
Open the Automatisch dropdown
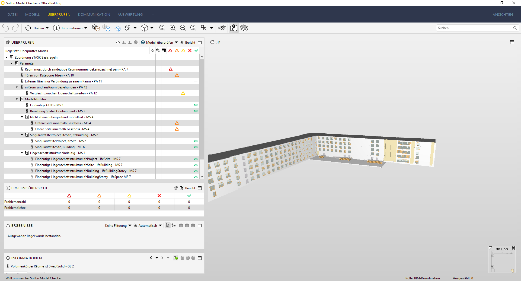point(148,225)
